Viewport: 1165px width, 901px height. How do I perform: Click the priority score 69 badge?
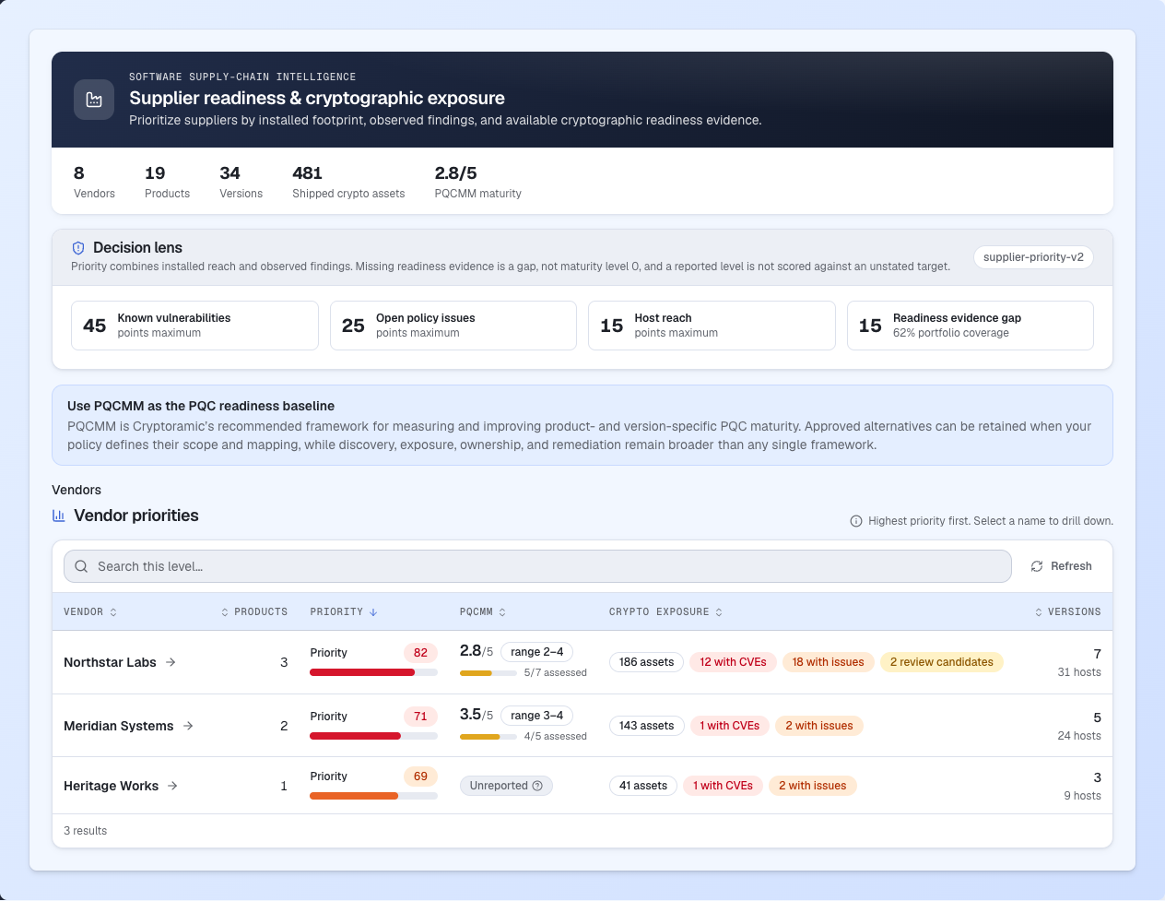point(420,777)
